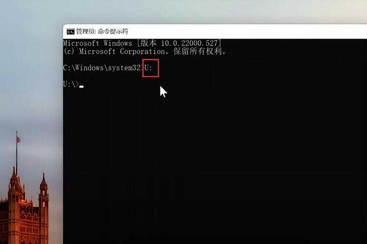Click the 版本 text in brackets
This screenshot has height=244, width=367.
149,43
